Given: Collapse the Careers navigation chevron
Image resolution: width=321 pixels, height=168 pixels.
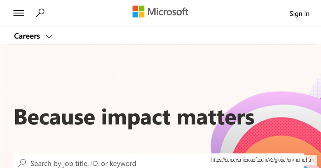Looking at the screenshot, I should click(49, 37).
